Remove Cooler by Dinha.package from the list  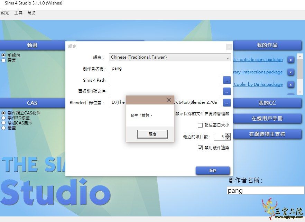(290, 85)
